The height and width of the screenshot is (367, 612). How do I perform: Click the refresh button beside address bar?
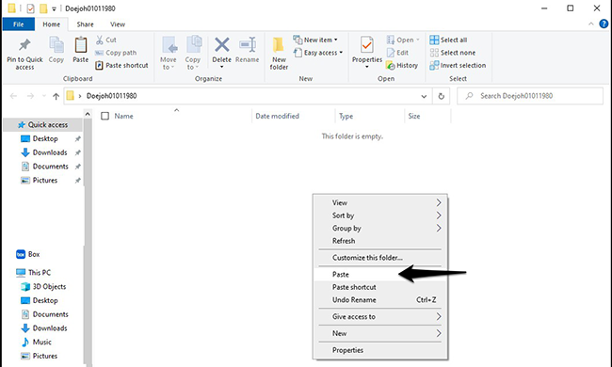point(441,96)
